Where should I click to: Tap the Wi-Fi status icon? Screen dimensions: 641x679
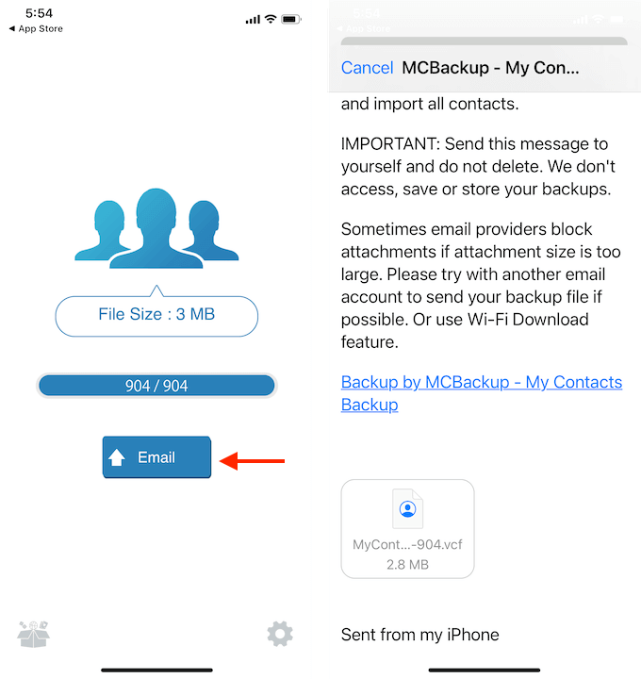[271, 19]
